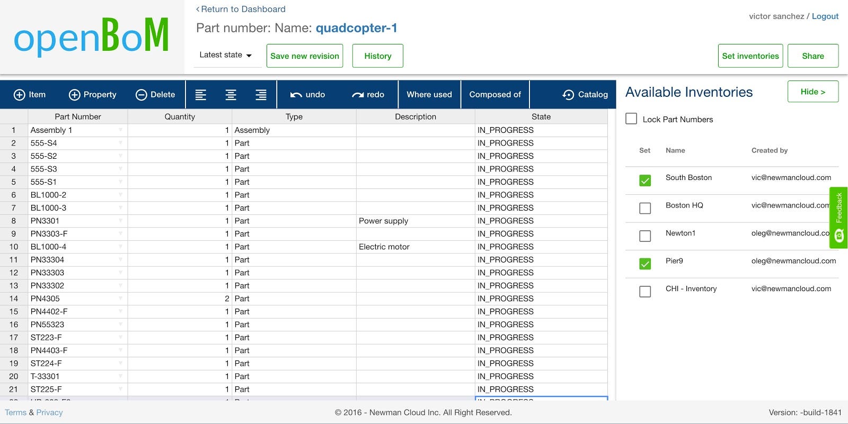Click South Boston inventory name
The width and height of the screenshot is (848, 424).
tap(688, 177)
